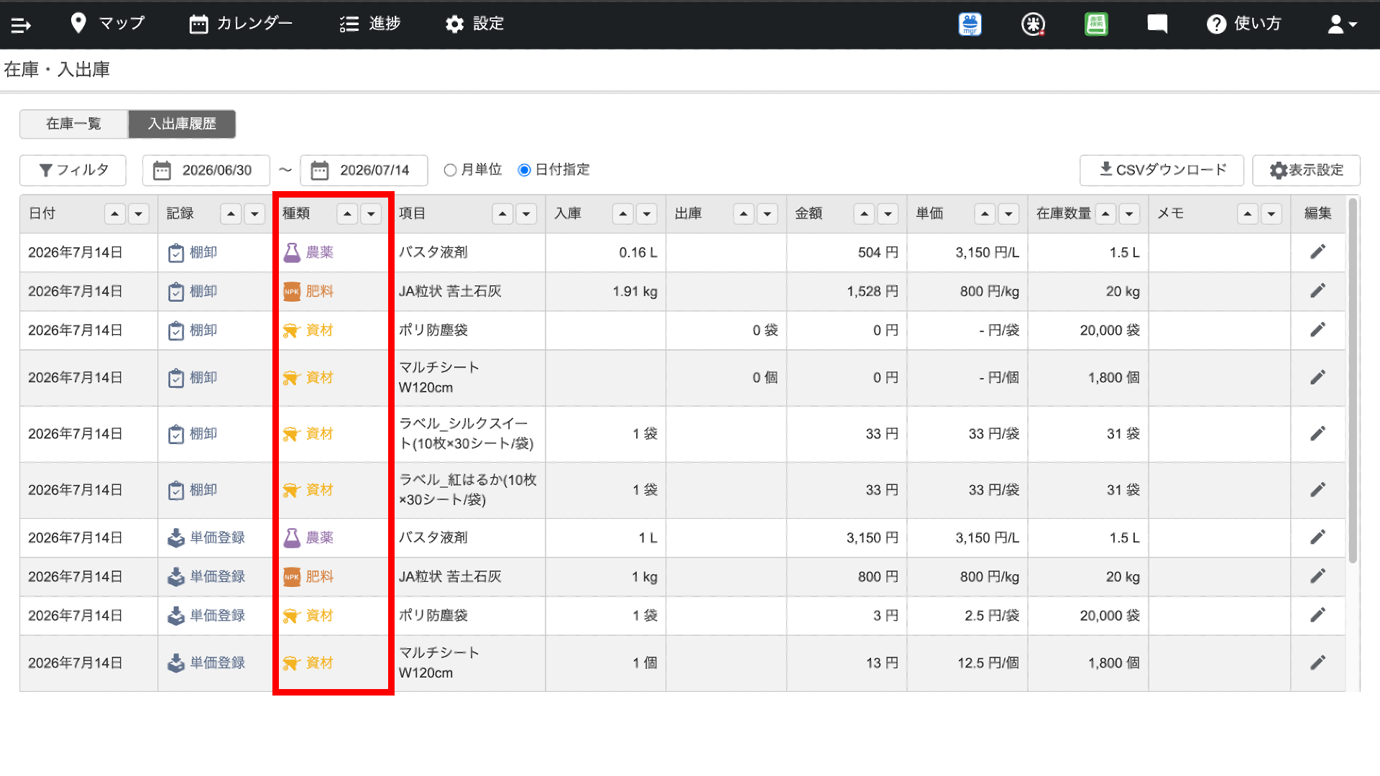Click the table vertical scrollbar
Viewport: 1380px width, 776px height.
tap(1353, 381)
